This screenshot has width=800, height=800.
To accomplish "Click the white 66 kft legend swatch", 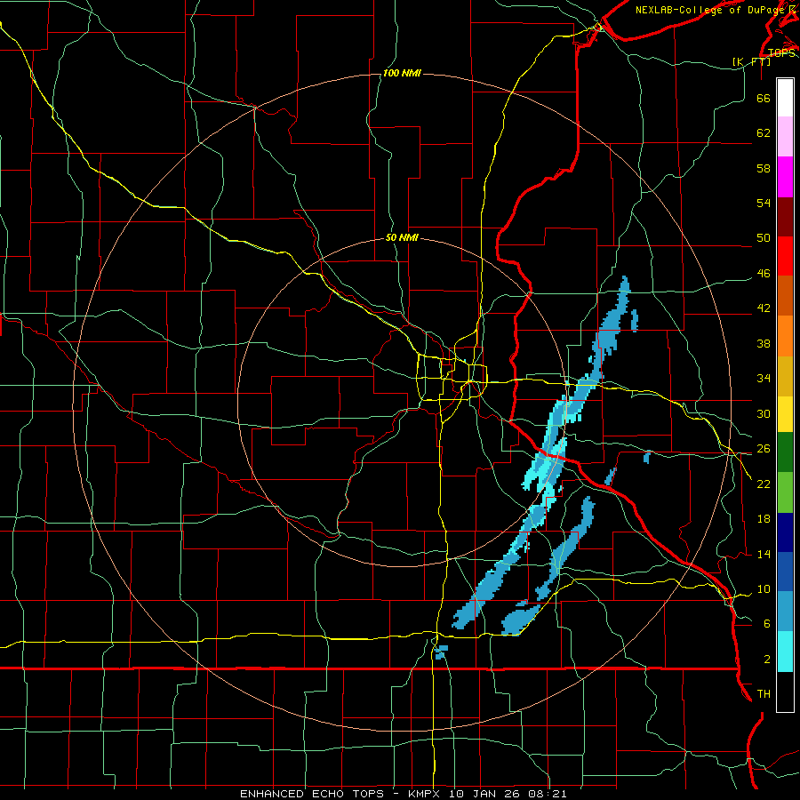I will (x=785, y=98).
